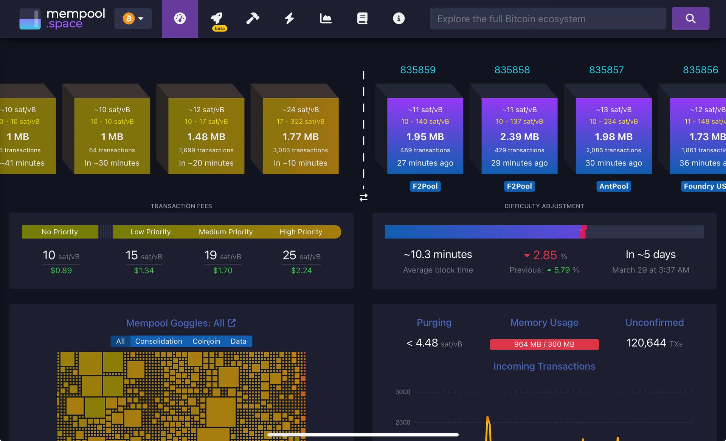This screenshot has height=441, width=726.
Task: Click the Previous 5.79 % adjustment value
Action: (x=544, y=270)
